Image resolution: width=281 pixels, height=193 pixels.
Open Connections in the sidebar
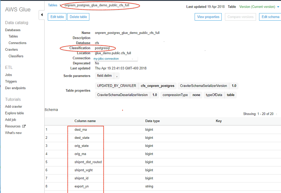[x=17, y=43]
